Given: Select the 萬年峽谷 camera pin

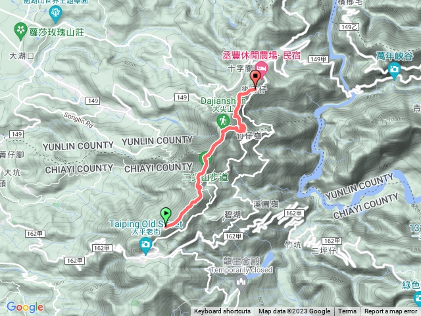Looking at the screenshot, I should (394, 71).
